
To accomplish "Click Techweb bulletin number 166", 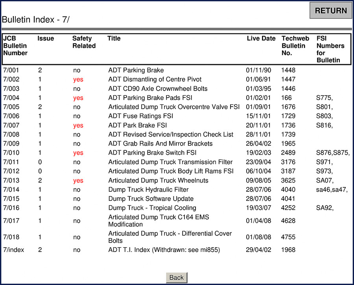I will (x=286, y=98).
